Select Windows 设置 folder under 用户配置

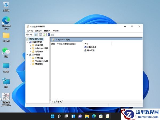point(42,61)
